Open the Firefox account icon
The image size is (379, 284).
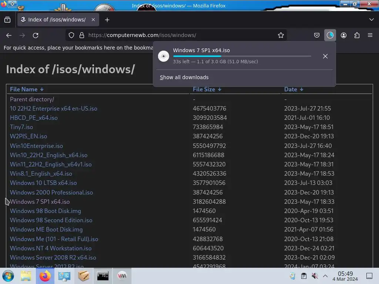pos(343,35)
